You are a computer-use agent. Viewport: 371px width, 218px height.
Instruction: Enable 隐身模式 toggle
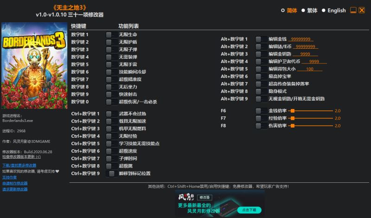click(x=261, y=91)
